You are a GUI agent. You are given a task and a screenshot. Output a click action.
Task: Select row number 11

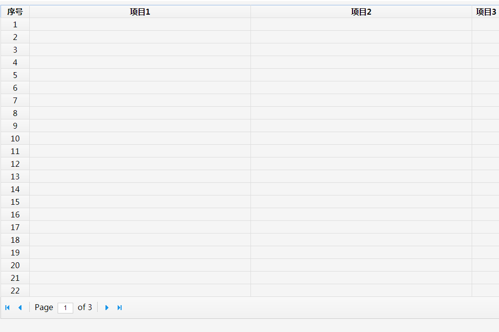[15, 151]
